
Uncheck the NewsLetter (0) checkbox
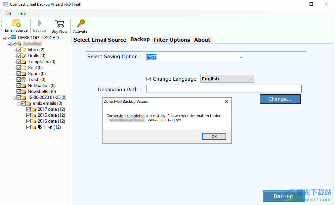point(19,91)
